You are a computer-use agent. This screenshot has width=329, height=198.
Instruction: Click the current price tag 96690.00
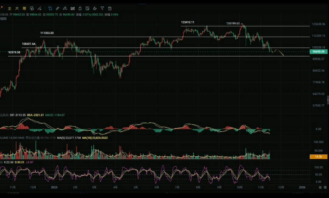click(x=319, y=52)
